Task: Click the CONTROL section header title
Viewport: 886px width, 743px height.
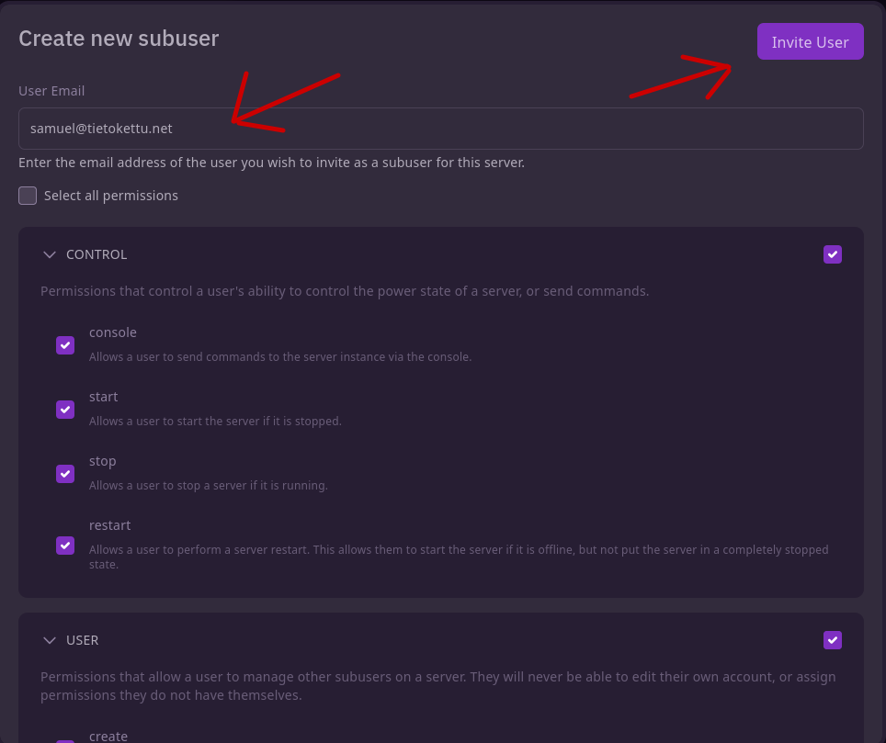Action: pos(97,254)
